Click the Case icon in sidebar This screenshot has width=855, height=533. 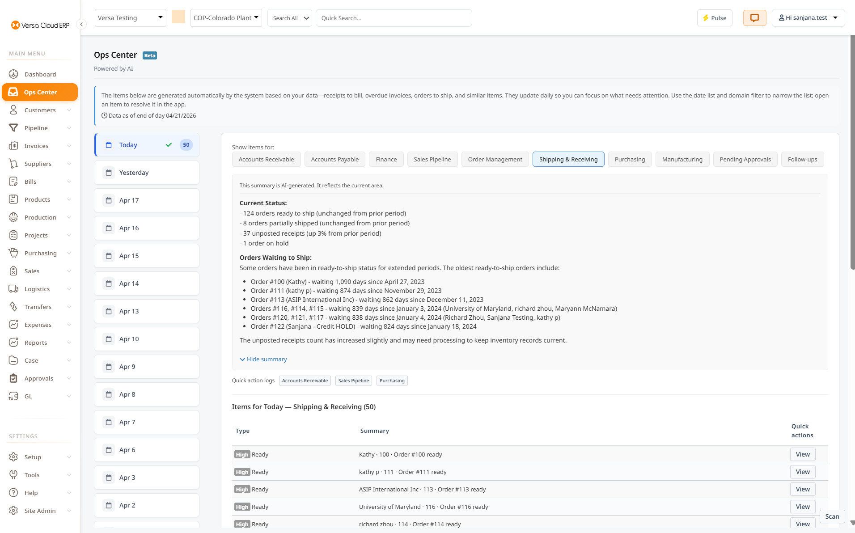click(x=13, y=360)
